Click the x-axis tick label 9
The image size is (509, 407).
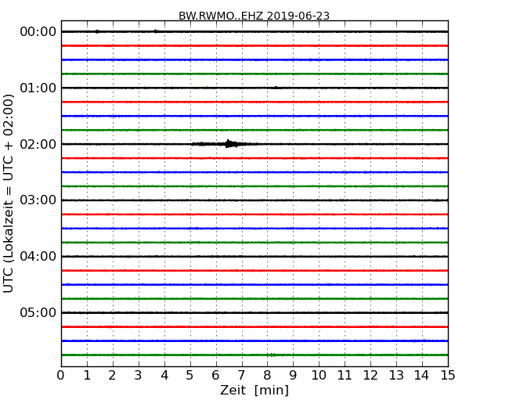293,376
